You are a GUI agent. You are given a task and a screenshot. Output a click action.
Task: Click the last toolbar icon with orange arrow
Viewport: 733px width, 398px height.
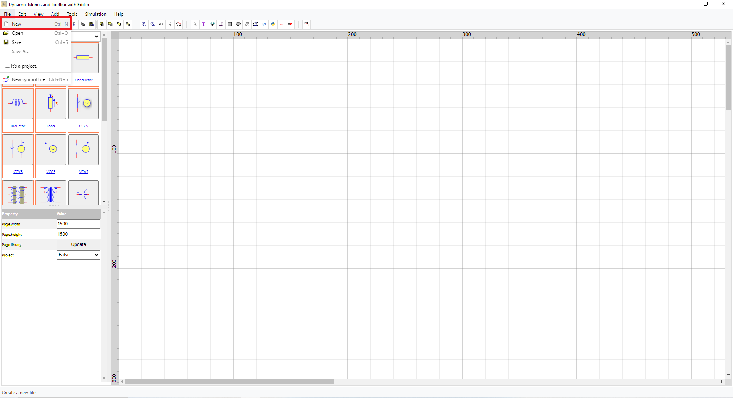tap(306, 24)
